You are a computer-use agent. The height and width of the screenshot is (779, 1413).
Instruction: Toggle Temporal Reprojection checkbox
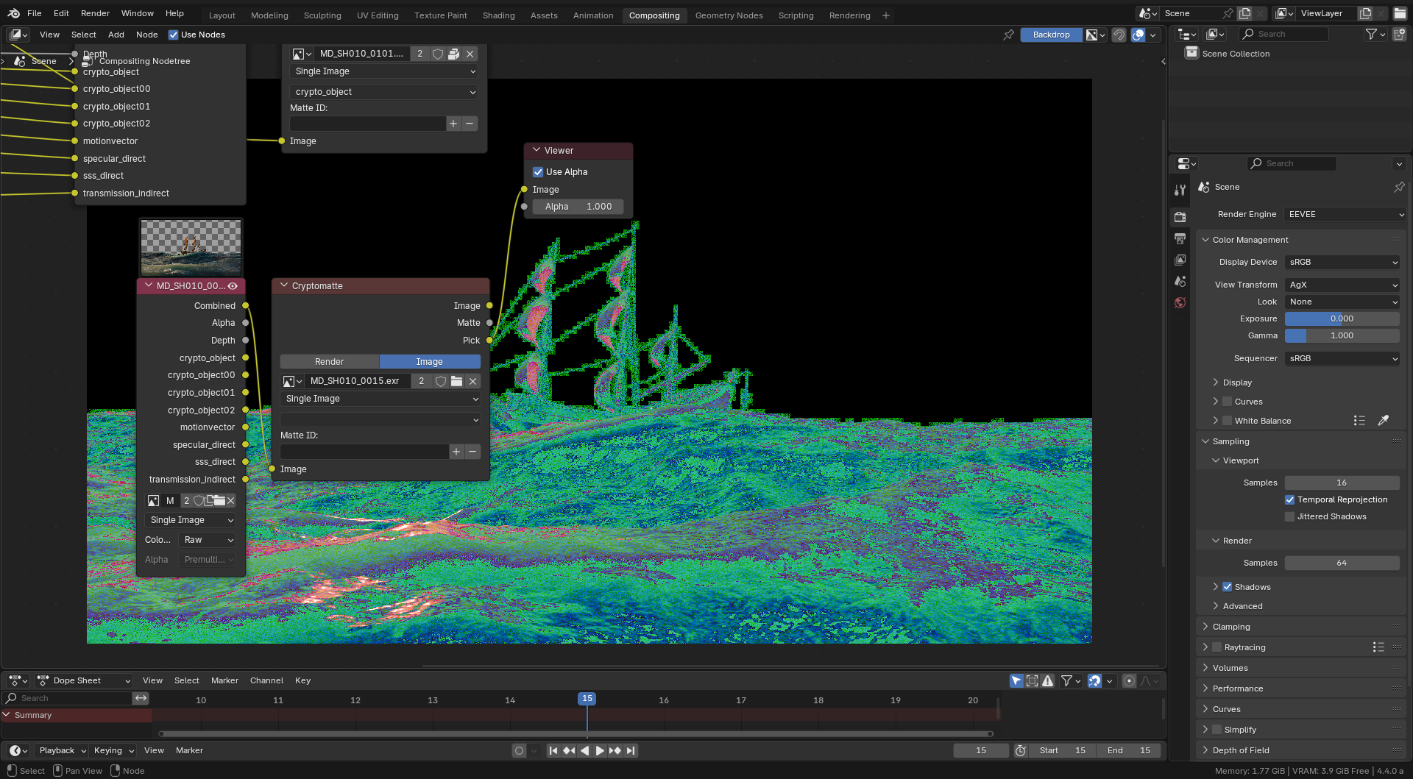1289,499
